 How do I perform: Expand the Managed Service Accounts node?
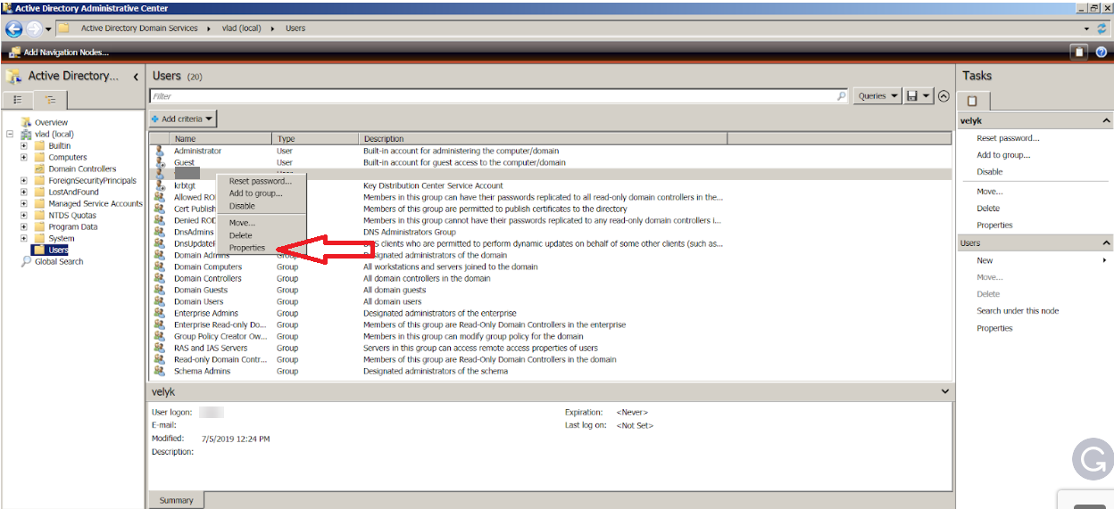click(x=25, y=203)
